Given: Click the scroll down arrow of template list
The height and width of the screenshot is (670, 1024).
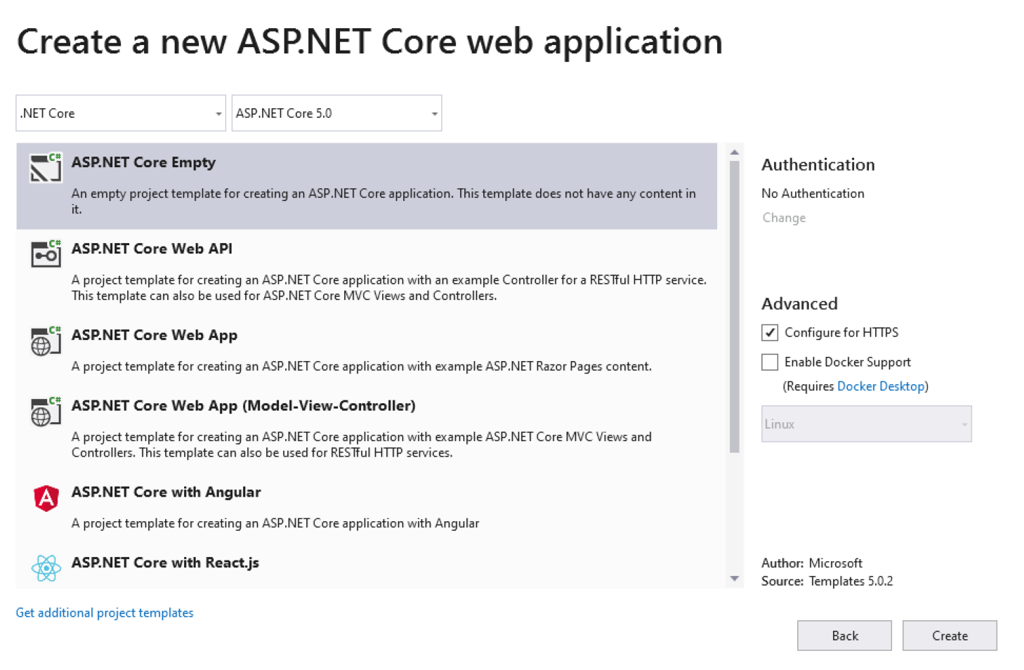Looking at the screenshot, I should click(735, 579).
